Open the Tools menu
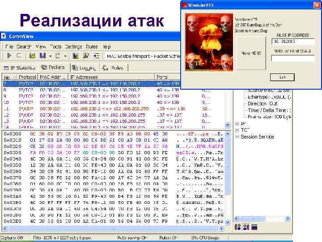The height and width of the screenshot is (242, 322). (55, 47)
